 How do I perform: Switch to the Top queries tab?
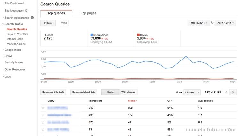56,13
